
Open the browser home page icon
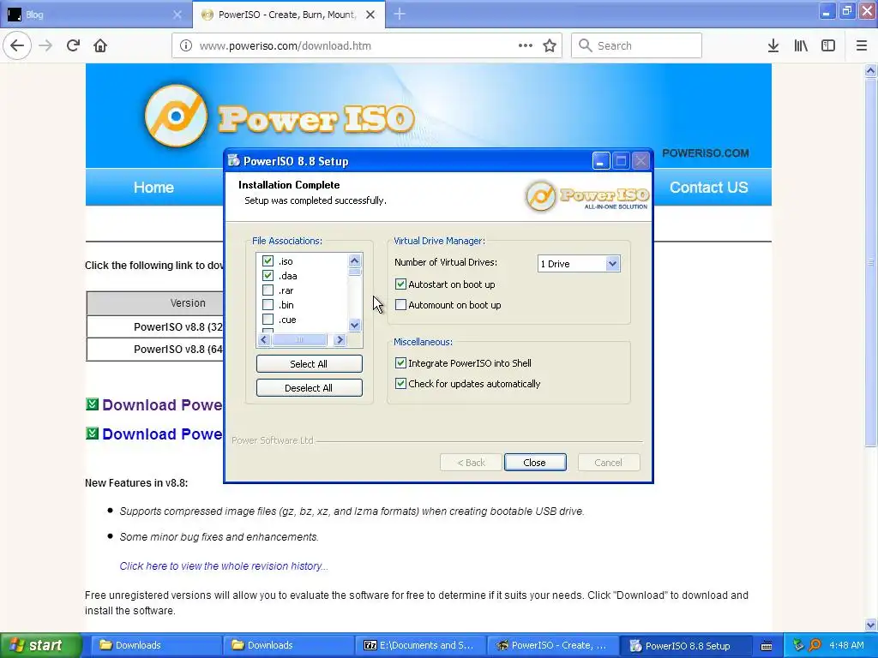[x=100, y=45]
